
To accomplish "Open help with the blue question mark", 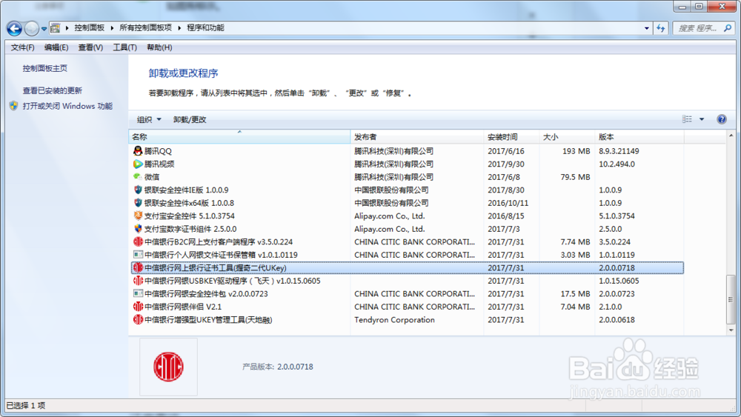I will point(722,119).
